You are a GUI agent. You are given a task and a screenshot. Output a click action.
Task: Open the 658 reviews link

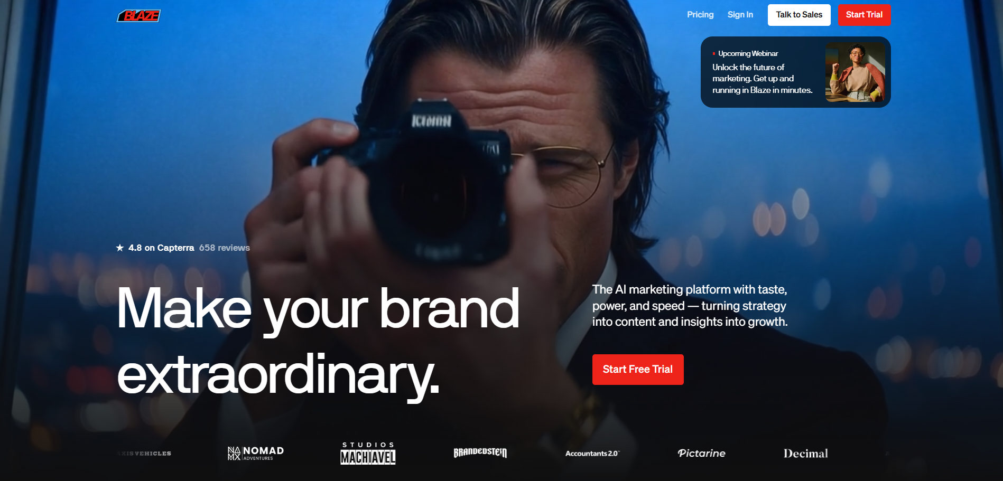[x=225, y=248]
